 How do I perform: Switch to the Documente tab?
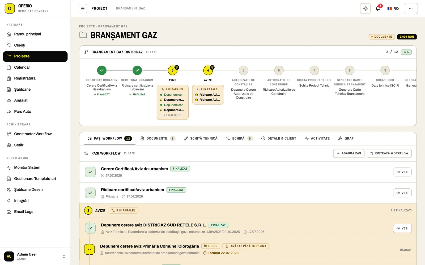[x=158, y=139]
